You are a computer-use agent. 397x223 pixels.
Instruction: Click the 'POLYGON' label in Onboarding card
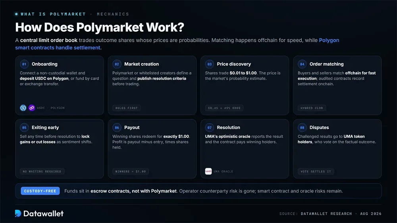coord(58,108)
